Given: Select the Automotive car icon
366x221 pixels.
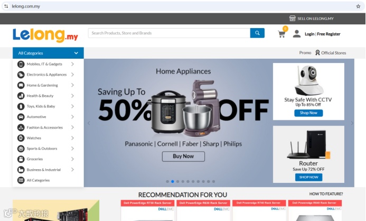Looking at the screenshot, I should [x=21, y=117].
